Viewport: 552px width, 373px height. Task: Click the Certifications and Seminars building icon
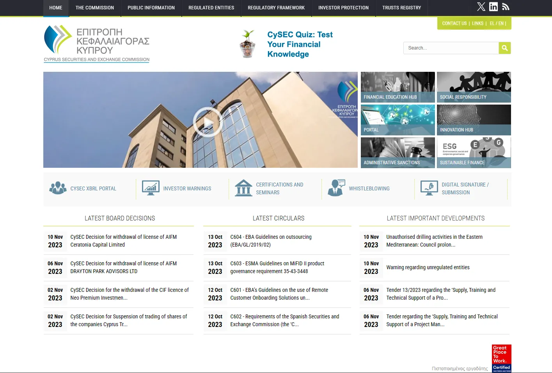(x=244, y=188)
